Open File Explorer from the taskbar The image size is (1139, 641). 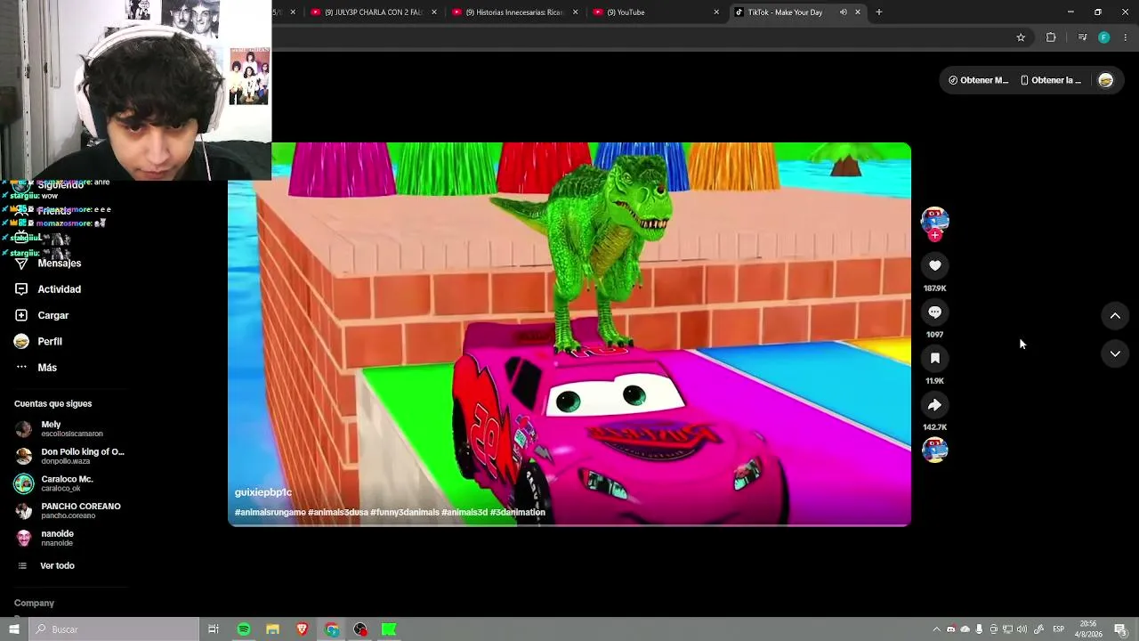click(273, 629)
